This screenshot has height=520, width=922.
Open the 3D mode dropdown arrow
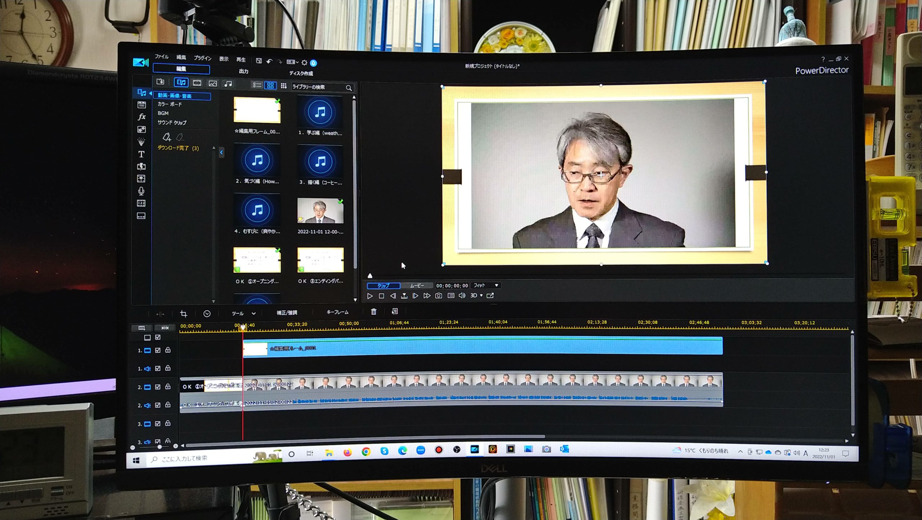[481, 295]
